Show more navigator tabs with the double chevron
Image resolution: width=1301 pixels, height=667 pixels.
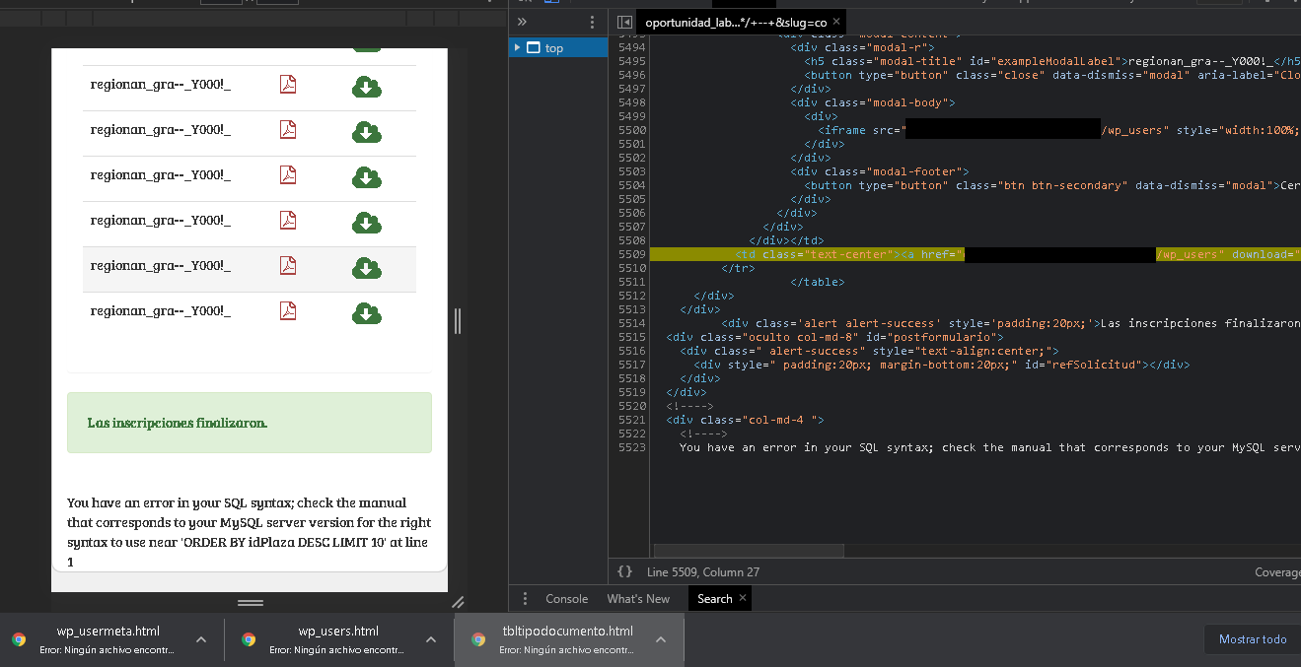522,22
